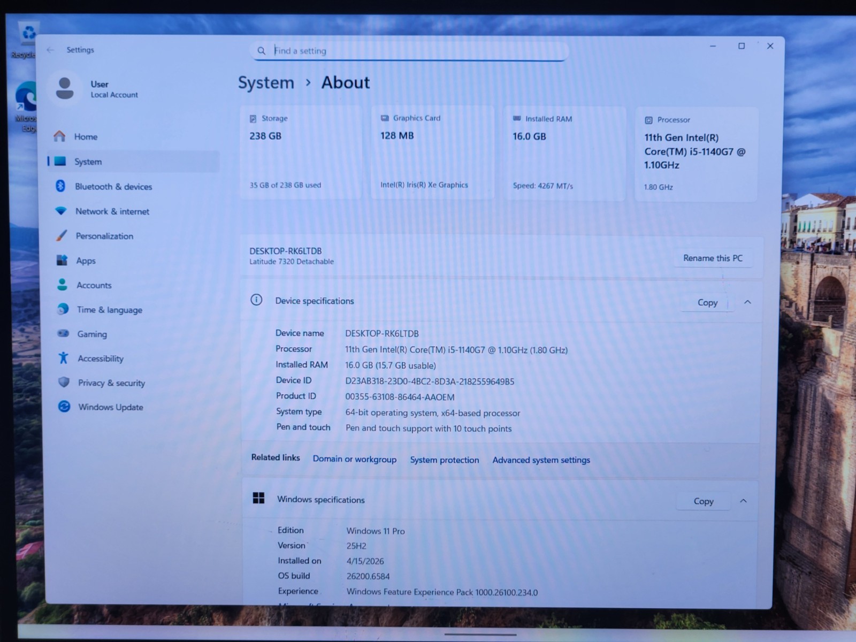Screen dimensions: 856x642
Task: Open Windows Update page
Action: [136, 407]
